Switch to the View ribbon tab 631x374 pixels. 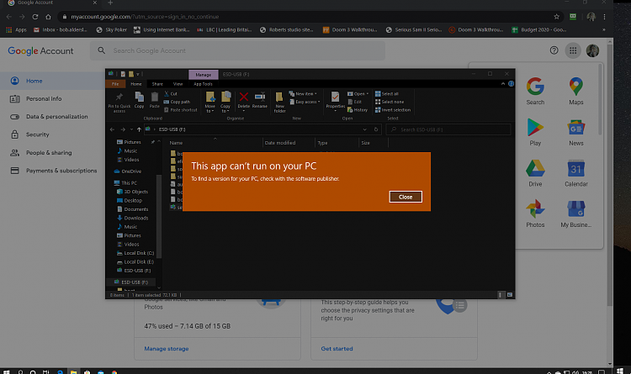point(178,84)
